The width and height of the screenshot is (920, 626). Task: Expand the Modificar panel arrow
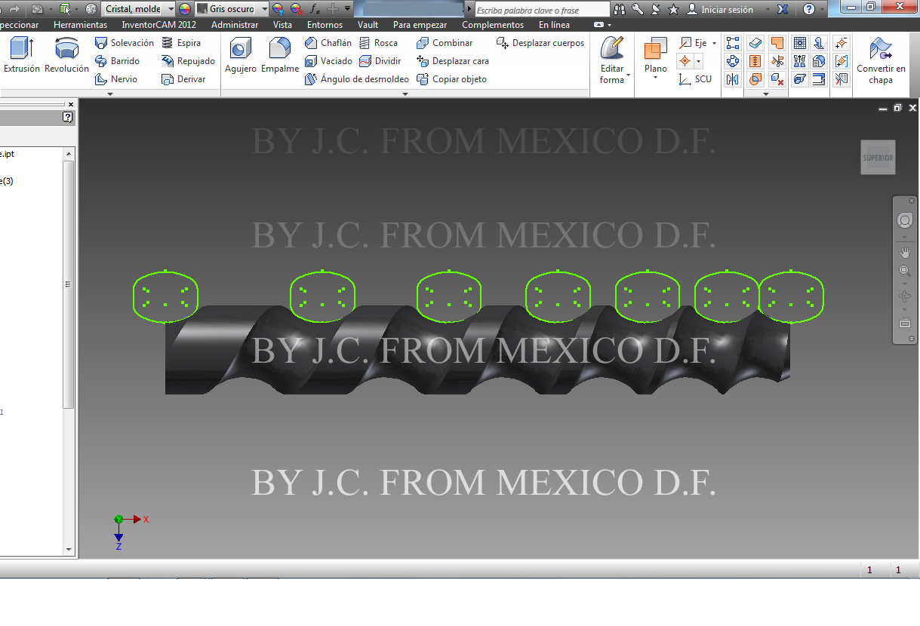pos(405,94)
